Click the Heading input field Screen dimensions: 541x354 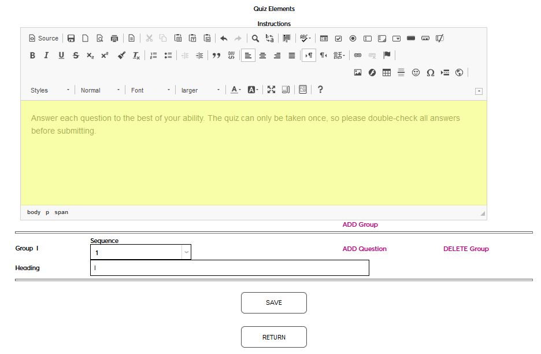tap(229, 268)
